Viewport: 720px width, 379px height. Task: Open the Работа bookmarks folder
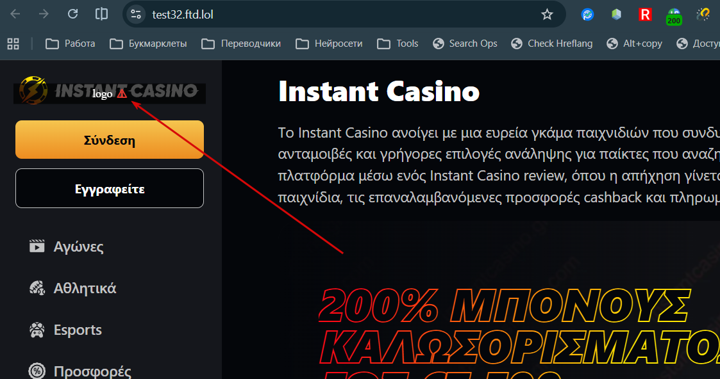point(71,44)
